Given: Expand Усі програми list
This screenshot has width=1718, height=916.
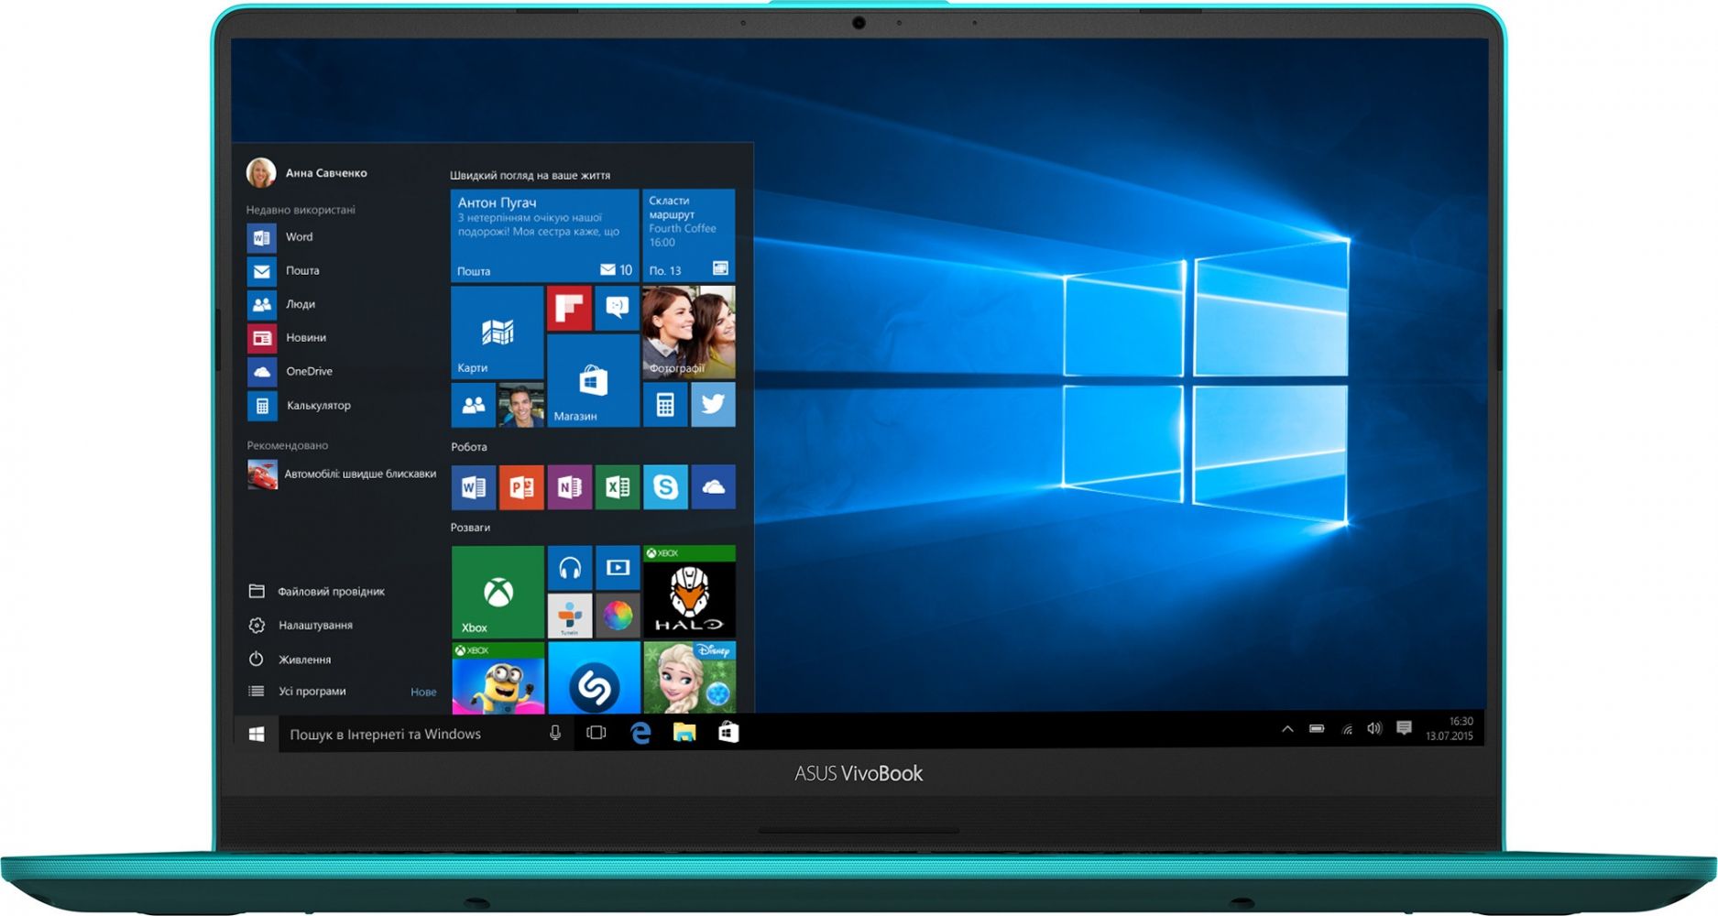Looking at the screenshot, I should point(312,692).
